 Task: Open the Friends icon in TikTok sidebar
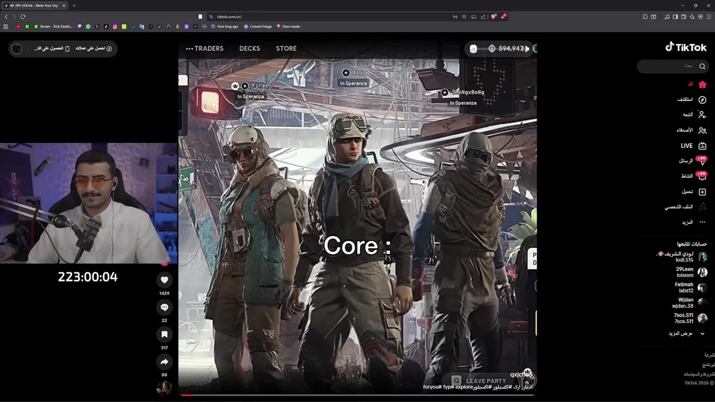click(x=702, y=130)
